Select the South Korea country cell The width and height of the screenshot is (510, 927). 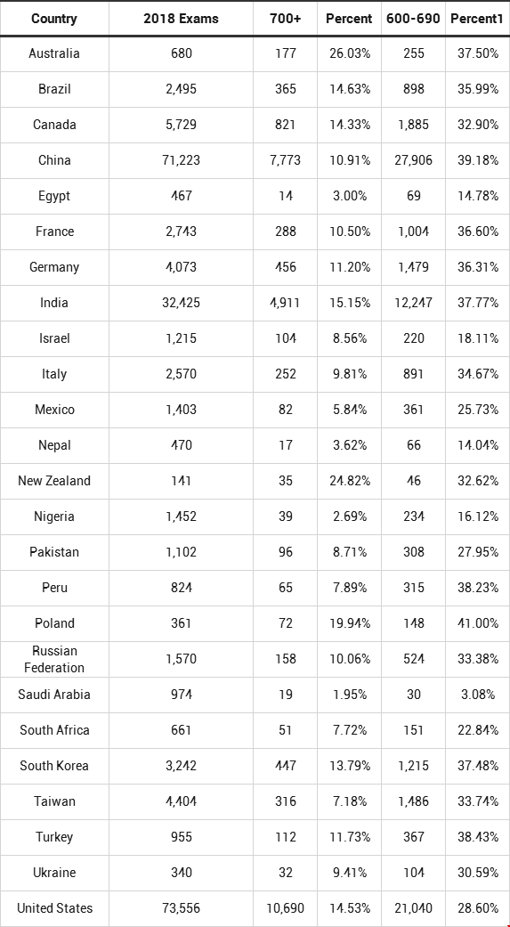point(54,766)
